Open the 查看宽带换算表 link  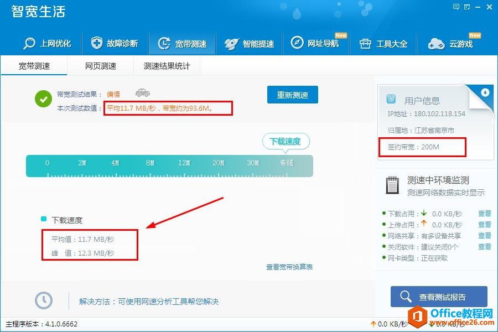(289, 267)
